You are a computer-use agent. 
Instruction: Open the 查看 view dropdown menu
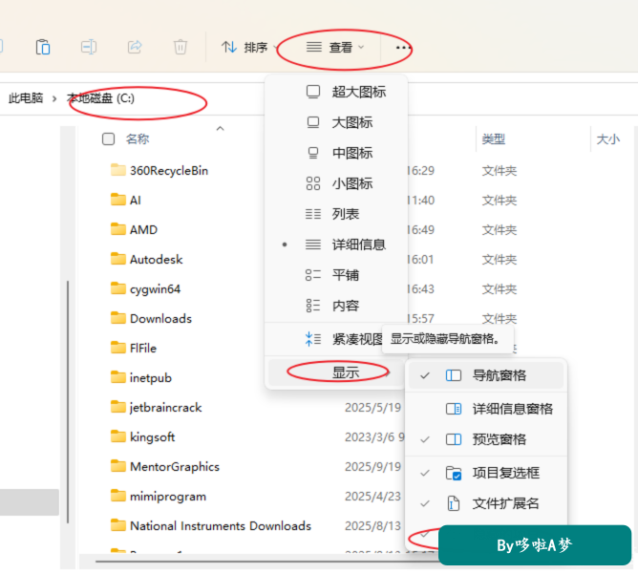pos(334,47)
